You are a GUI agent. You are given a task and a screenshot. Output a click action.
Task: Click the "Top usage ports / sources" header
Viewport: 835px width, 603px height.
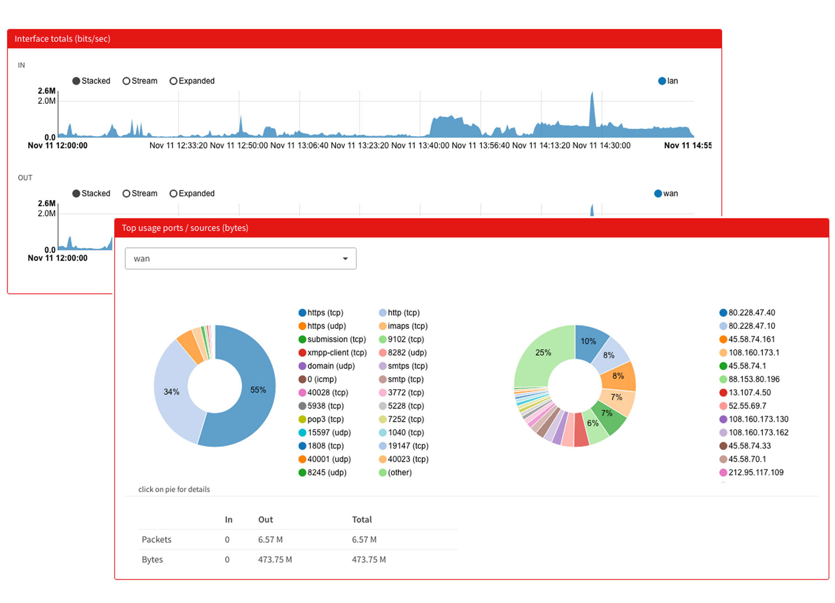coord(185,228)
